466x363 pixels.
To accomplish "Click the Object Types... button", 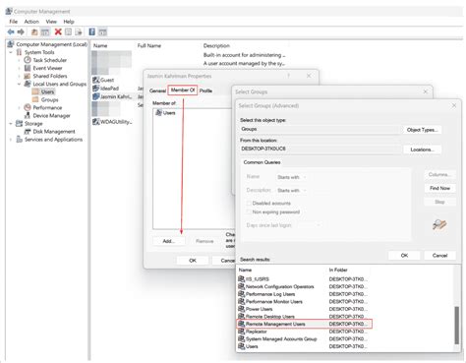I will point(422,130).
